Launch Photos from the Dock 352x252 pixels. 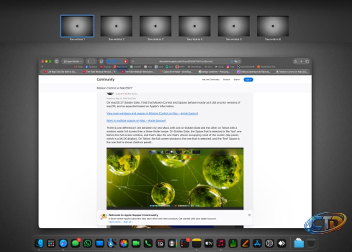pos(124,243)
